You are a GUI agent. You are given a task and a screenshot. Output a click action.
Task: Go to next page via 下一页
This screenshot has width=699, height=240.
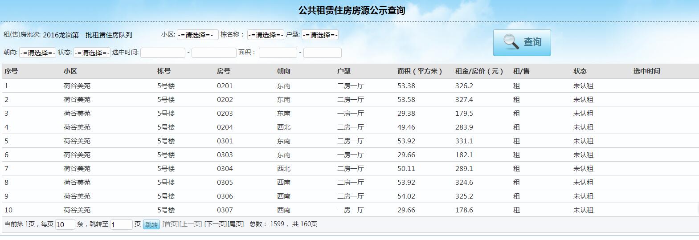215,224
